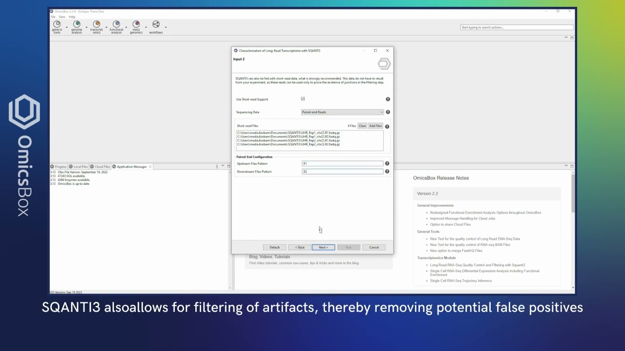Viewport: 625px width, 351px height.
Task: Expand the functional analysis dropdown arrow
Action: coord(126,27)
